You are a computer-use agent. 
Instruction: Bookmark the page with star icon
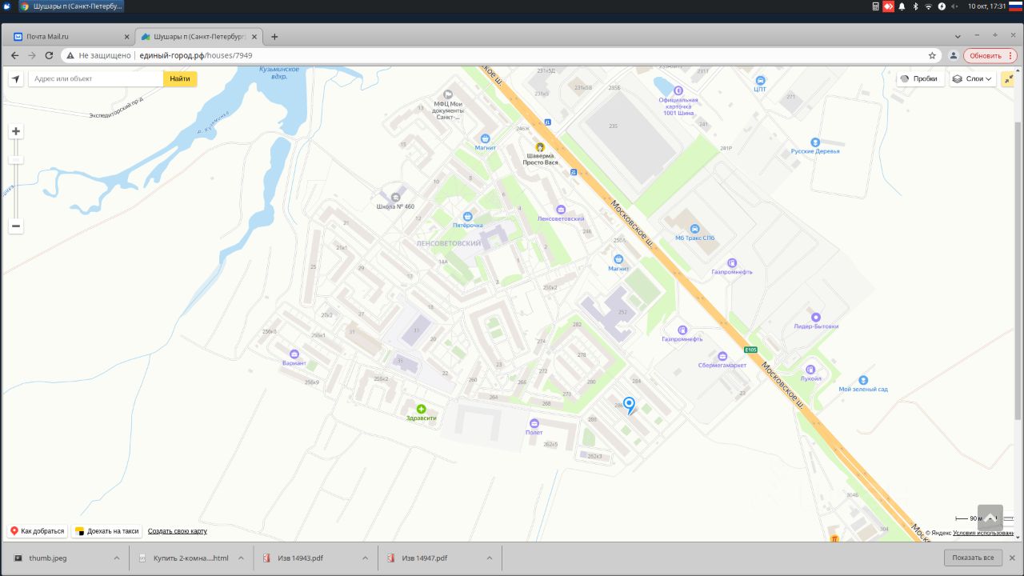932,55
